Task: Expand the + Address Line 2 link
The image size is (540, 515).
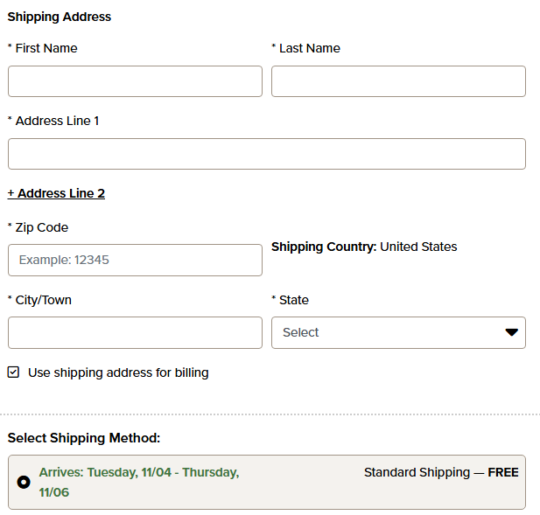Action: click(x=56, y=193)
